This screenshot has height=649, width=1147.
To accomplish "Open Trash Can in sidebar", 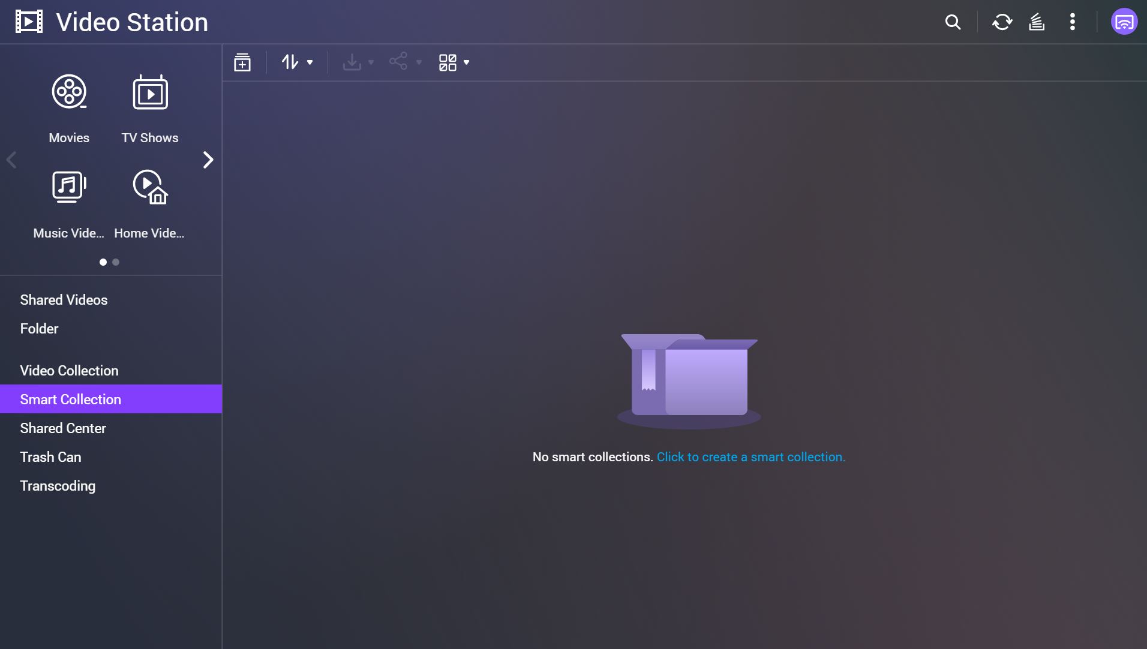I will (x=111, y=457).
